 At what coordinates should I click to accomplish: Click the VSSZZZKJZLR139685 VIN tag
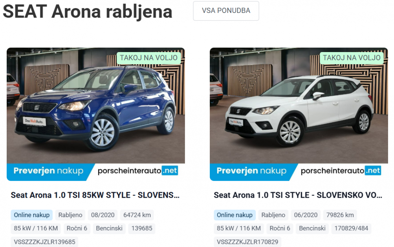point(44,242)
